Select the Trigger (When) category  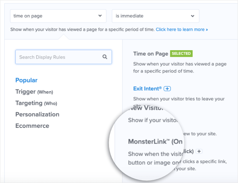(x=34, y=92)
